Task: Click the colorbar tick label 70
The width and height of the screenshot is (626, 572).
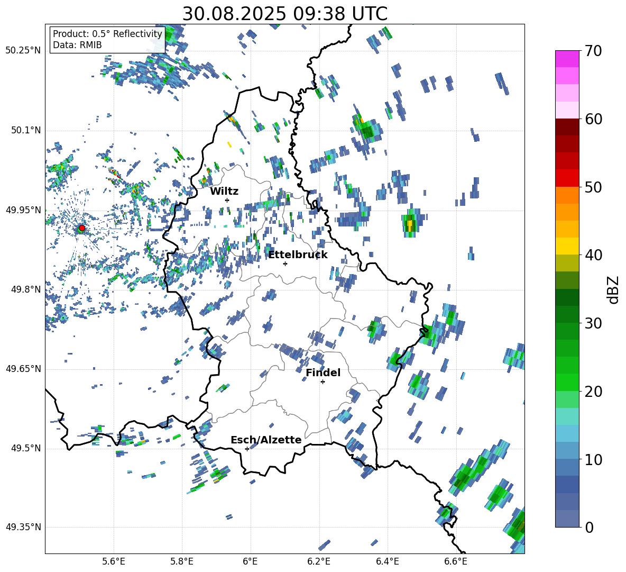Action: tap(593, 51)
